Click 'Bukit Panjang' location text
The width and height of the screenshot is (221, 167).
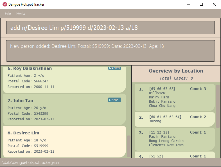point(162,101)
